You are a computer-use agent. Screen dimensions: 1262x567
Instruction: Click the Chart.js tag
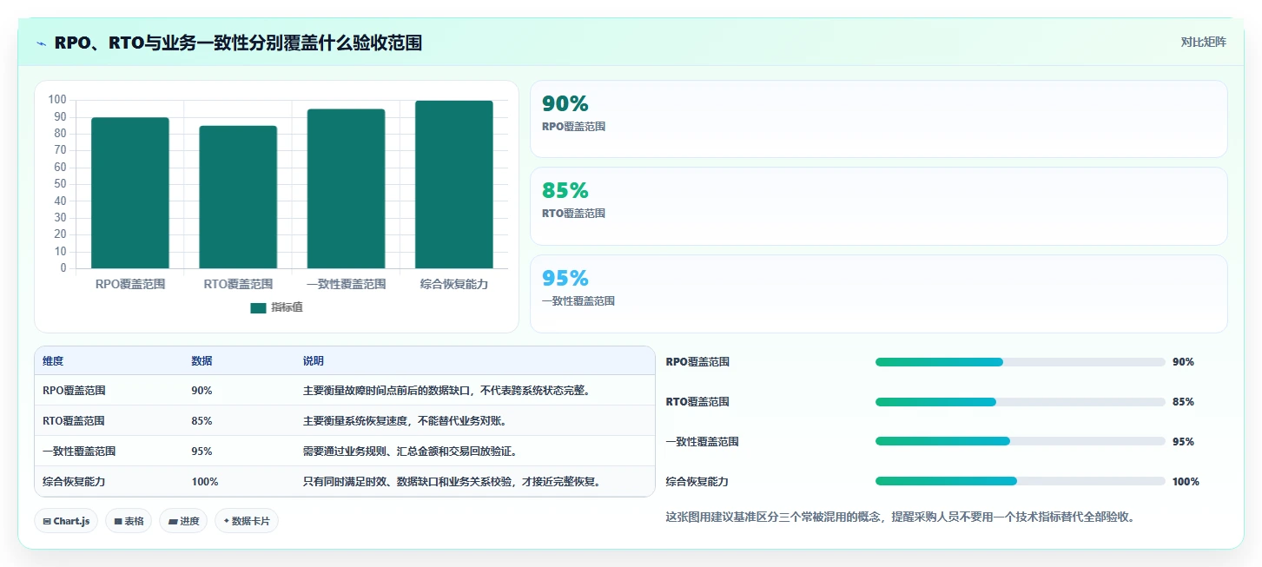(67, 521)
